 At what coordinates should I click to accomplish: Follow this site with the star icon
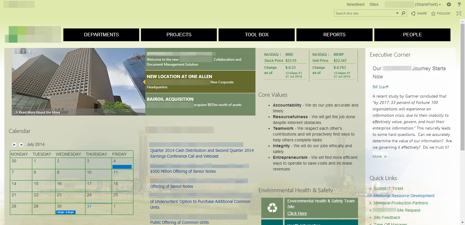[441, 13]
